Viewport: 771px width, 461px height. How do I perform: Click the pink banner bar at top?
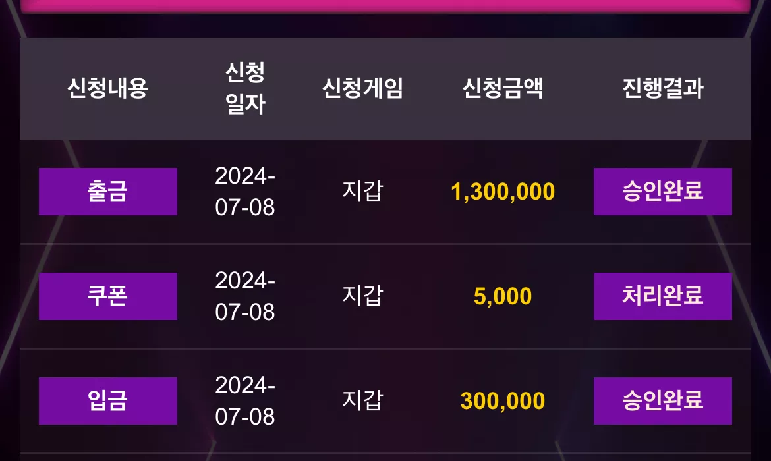(x=385, y=6)
